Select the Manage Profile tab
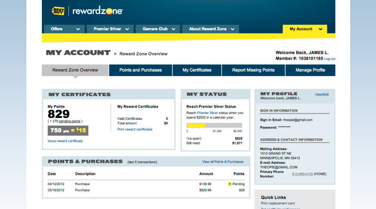The height and width of the screenshot is (209, 376). click(310, 70)
